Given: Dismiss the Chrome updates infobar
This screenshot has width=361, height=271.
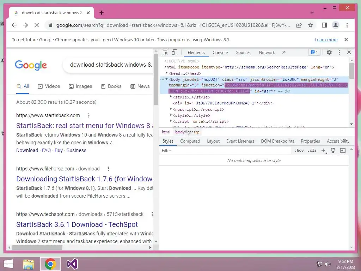Looking at the screenshot, I should click(346, 40).
